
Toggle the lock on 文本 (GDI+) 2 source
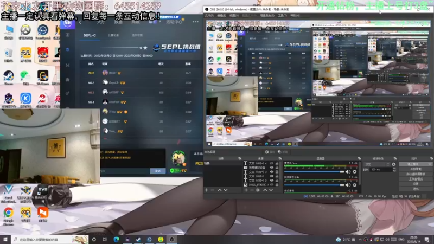point(277,181)
